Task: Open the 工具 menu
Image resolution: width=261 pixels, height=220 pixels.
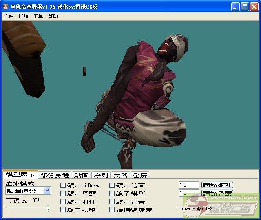Action: [x=38, y=16]
